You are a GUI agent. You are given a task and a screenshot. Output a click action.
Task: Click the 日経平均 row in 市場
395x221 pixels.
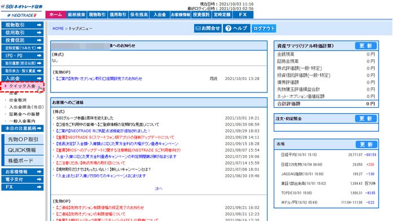327,155
